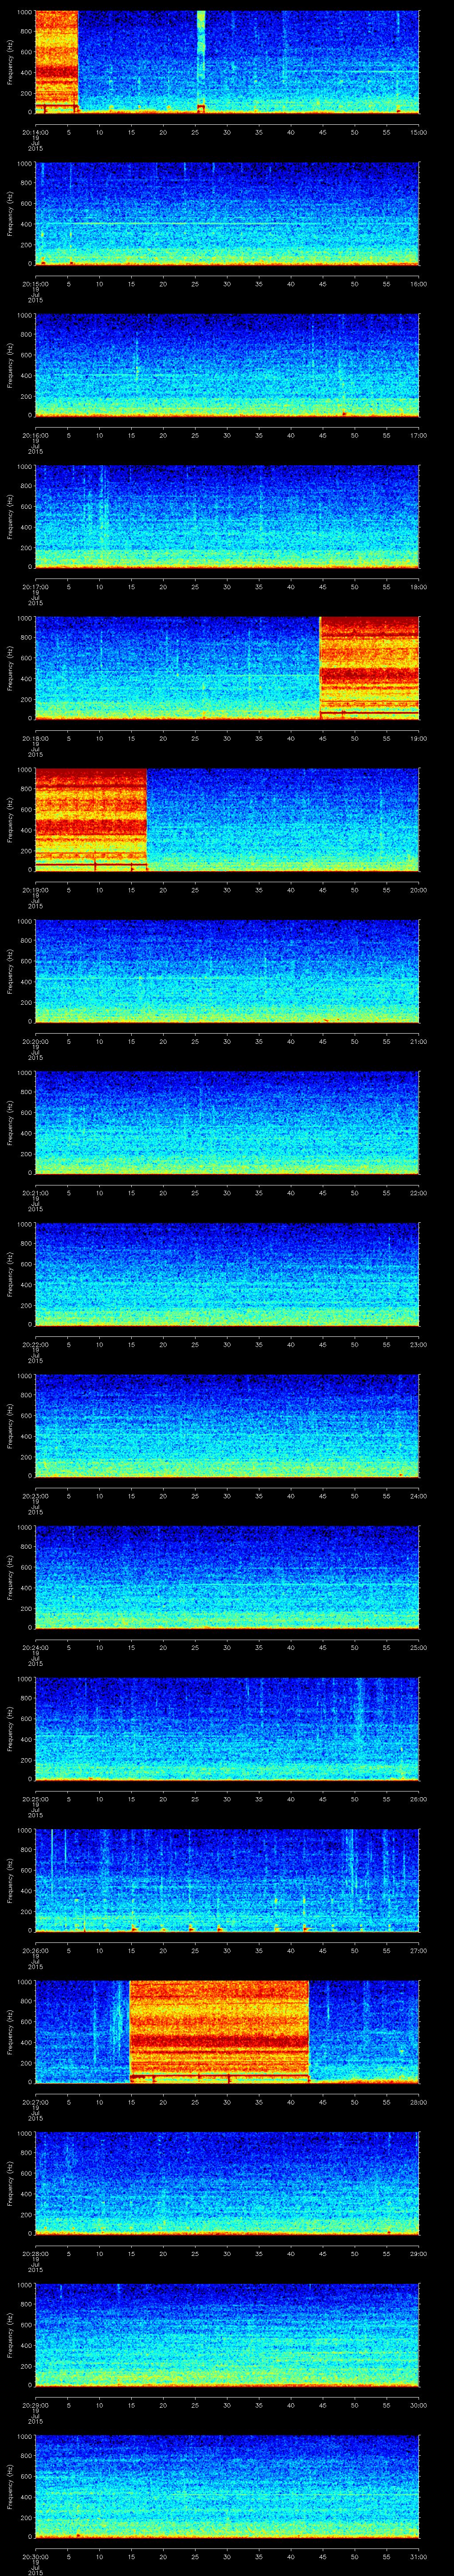Click the spectrogram panel starting at 20:20:00
Viewport: 454px width, 2576px height.
[227, 971]
